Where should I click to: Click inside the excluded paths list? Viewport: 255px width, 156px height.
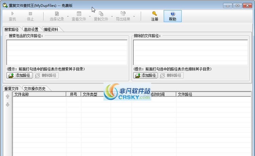coord(190,52)
